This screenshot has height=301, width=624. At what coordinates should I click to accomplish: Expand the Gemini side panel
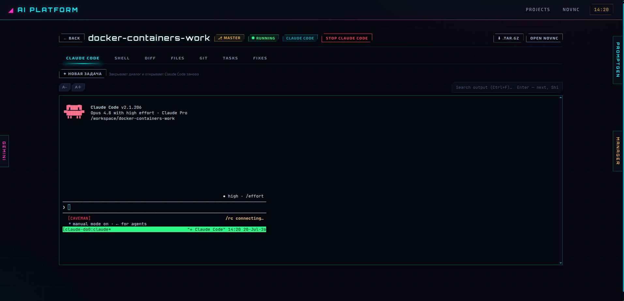click(x=4, y=151)
